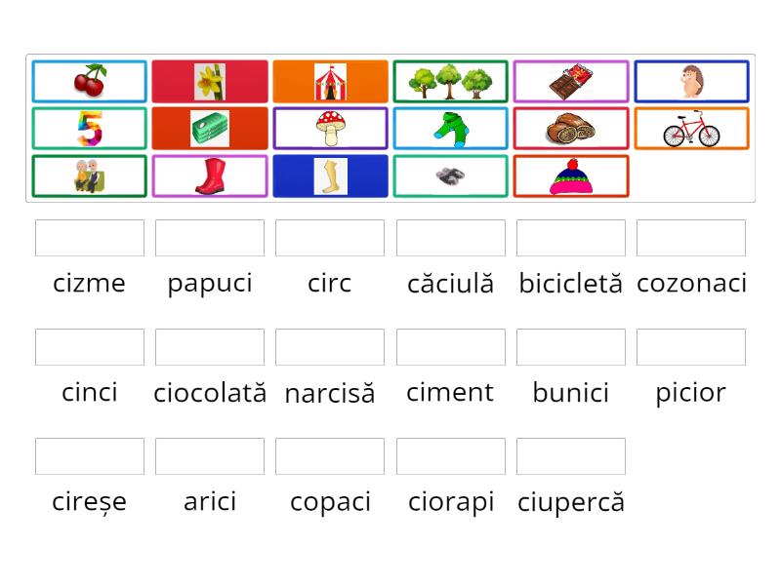Select the red boot picture

point(209,175)
